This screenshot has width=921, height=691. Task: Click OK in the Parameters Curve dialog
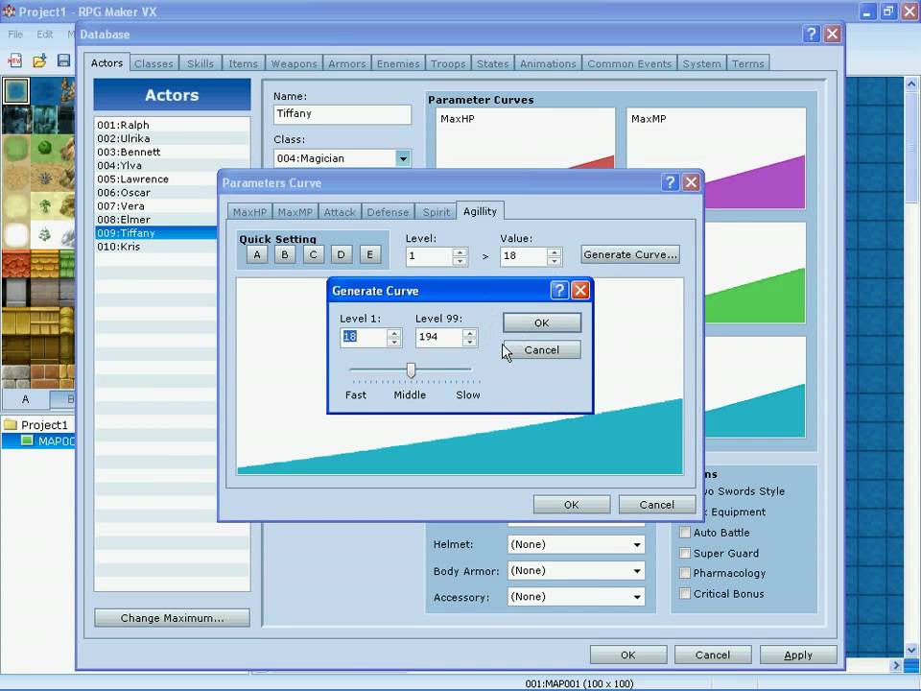coord(572,505)
